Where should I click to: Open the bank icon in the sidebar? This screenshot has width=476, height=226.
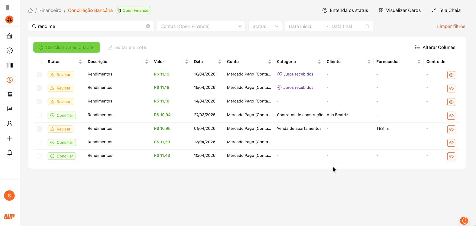[x=10, y=36]
